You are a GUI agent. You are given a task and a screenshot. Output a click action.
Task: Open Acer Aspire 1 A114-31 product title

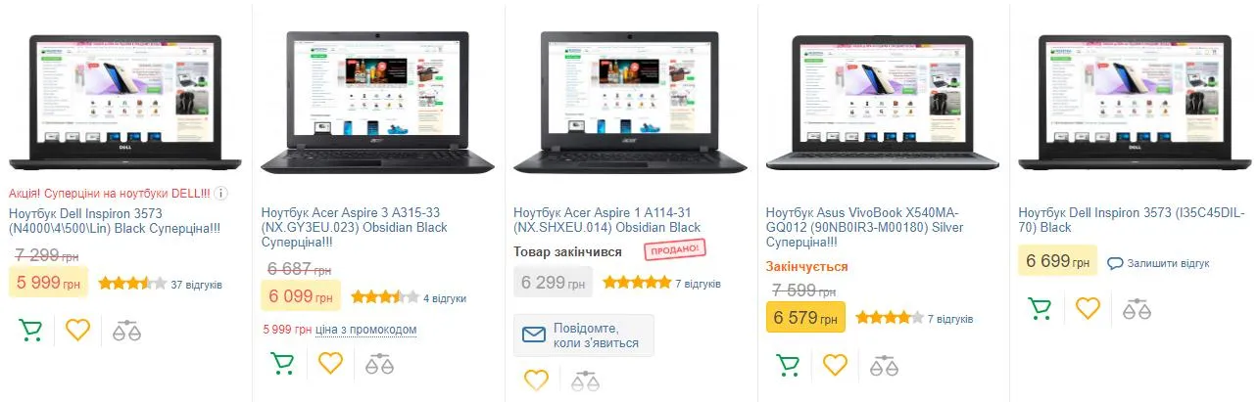tap(607, 220)
